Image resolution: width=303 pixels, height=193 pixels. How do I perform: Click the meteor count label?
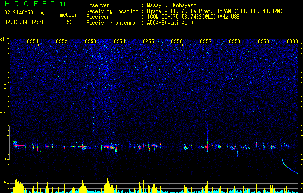(x=68, y=15)
